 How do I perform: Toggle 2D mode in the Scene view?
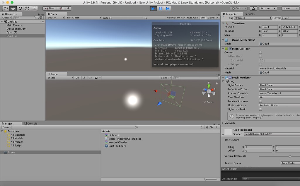pyautogui.click(x=77, y=78)
